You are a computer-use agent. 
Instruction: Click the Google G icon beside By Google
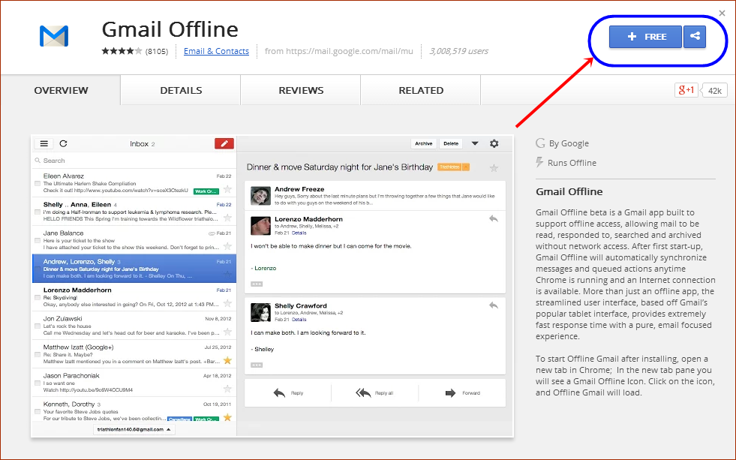click(540, 143)
